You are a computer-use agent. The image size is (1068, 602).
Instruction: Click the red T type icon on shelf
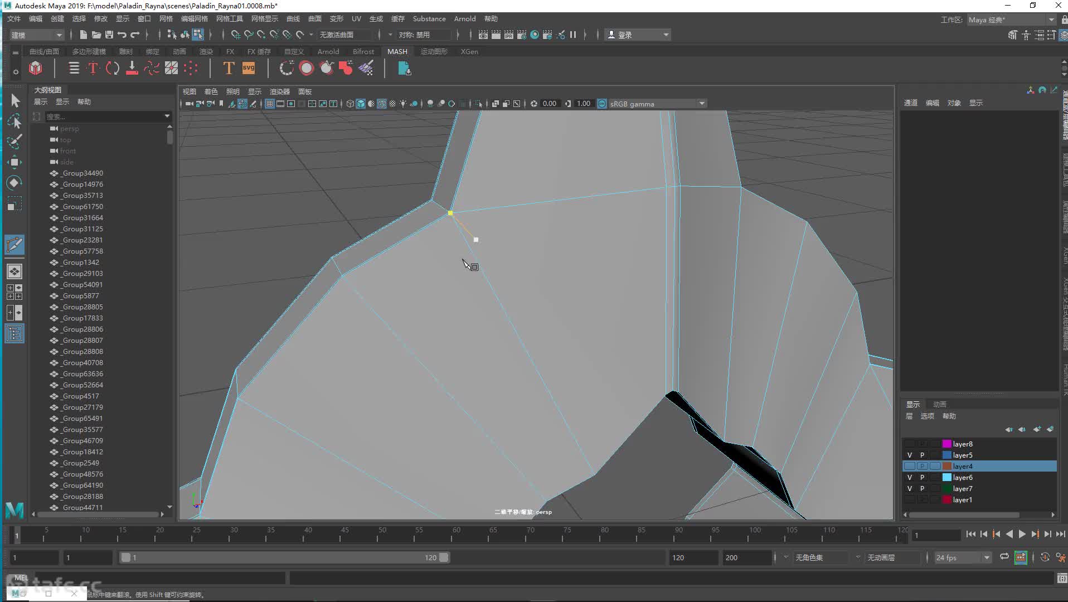click(93, 68)
